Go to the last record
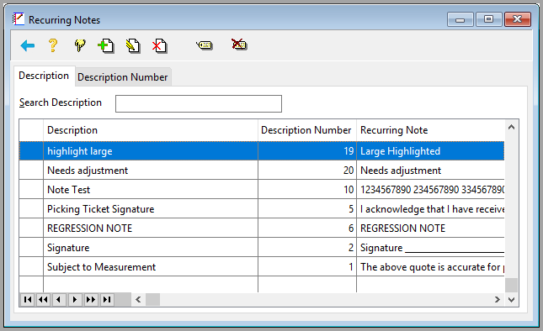This screenshot has width=543, height=331. (107, 300)
